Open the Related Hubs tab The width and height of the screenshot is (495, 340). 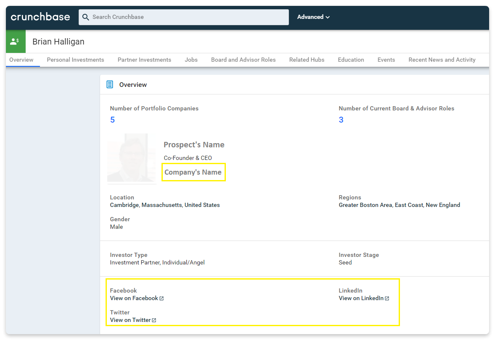[307, 60]
